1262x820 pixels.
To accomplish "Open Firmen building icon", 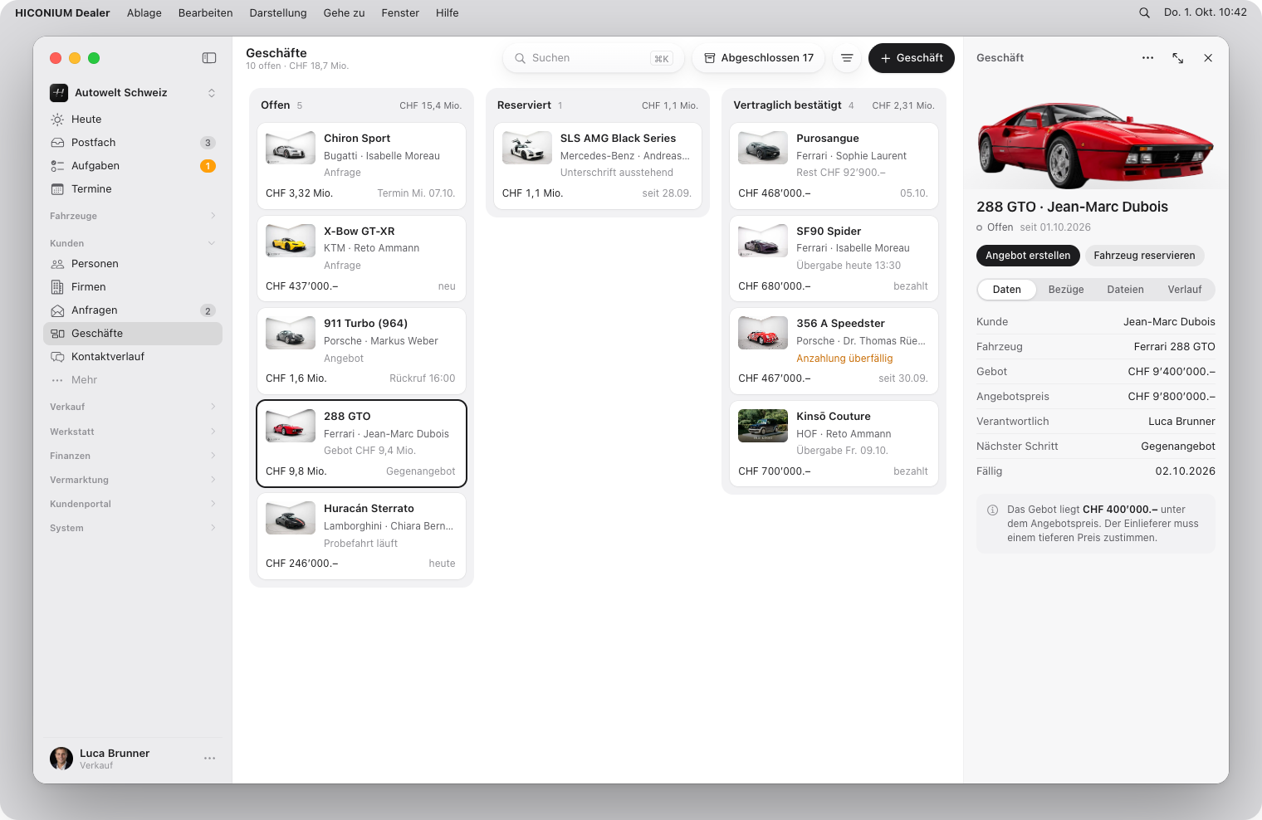I will tap(57, 287).
